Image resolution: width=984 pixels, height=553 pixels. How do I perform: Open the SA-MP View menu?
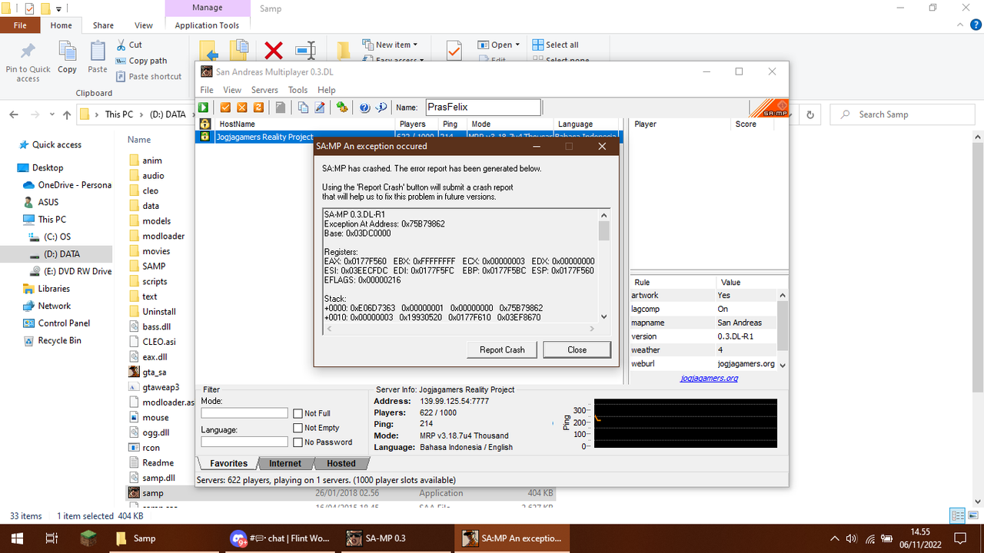(x=232, y=90)
